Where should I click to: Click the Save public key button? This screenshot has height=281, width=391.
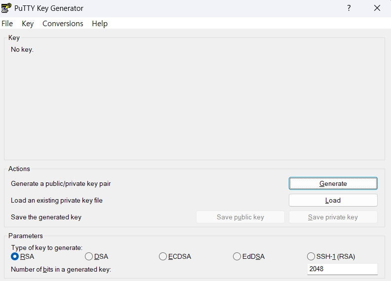(240, 217)
